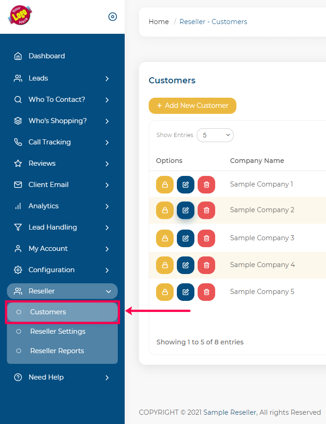
Task: Expand the Leads menu
Action: click(x=62, y=78)
